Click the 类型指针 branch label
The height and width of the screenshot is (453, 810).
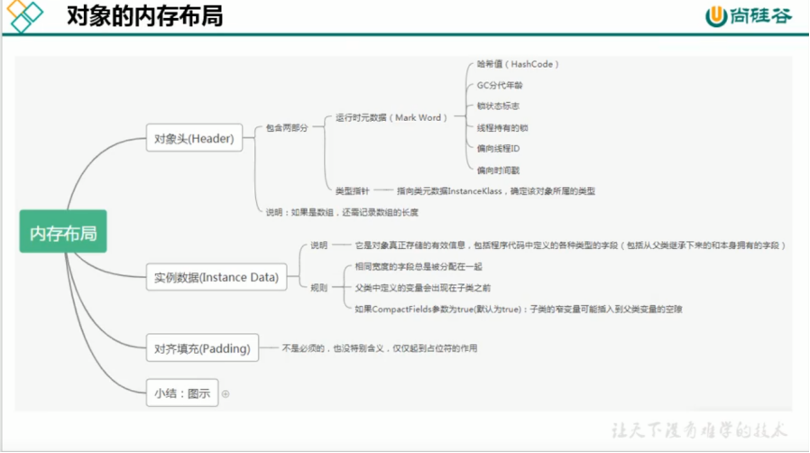pyautogui.click(x=353, y=191)
